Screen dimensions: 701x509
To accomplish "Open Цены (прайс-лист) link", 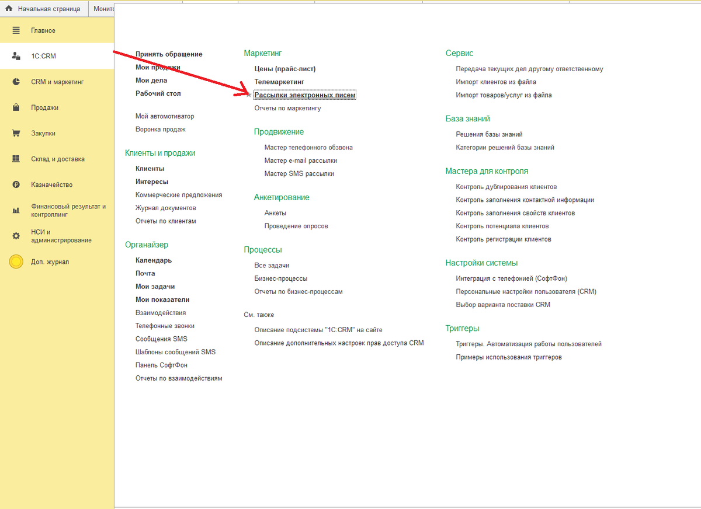I will (x=285, y=69).
